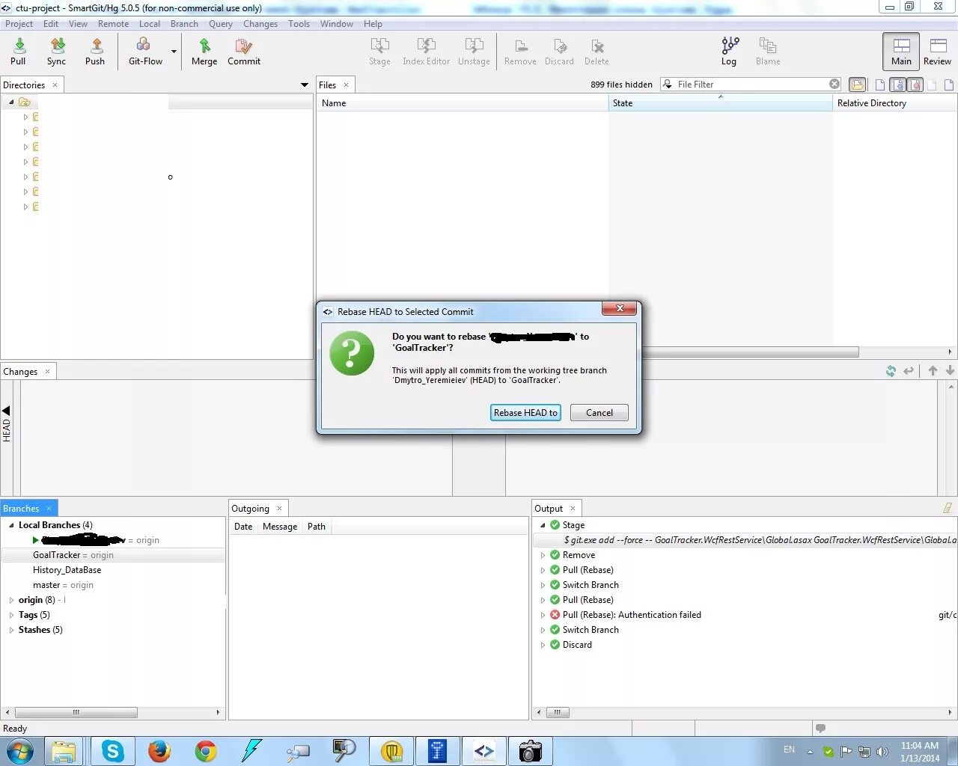Expand the Stashes (5) node
This screenshot has width=958, height=766.
pos(11,630)
